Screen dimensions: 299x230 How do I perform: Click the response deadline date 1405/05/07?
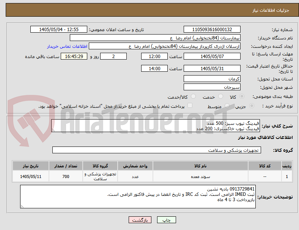coord(212,56)
